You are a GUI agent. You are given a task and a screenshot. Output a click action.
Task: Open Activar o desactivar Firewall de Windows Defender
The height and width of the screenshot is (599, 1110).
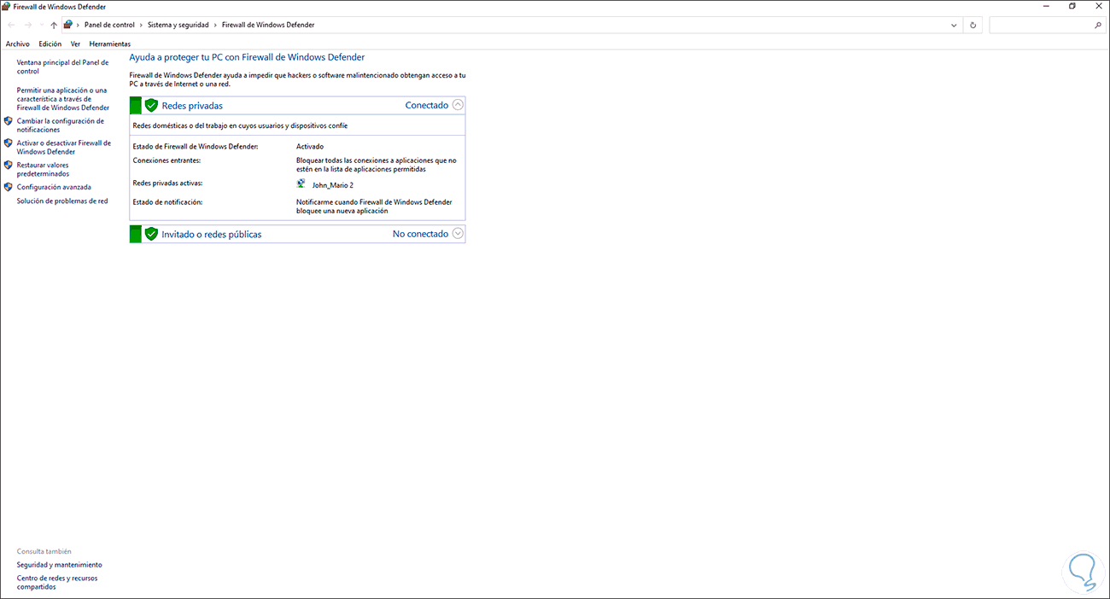tap(64, 147)
